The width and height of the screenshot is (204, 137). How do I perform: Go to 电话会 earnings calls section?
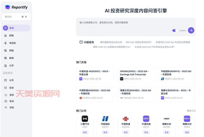coord(12,43)
